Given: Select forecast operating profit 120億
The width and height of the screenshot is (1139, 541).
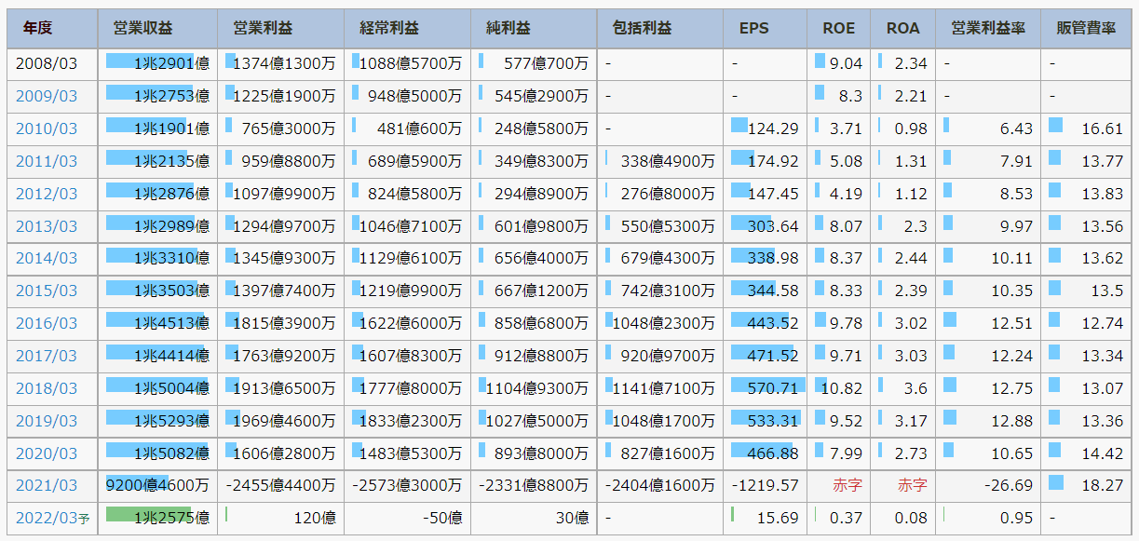Looking at the screenshot, I should (280, 518).
